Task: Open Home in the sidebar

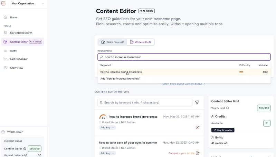Action: (13, 17)
